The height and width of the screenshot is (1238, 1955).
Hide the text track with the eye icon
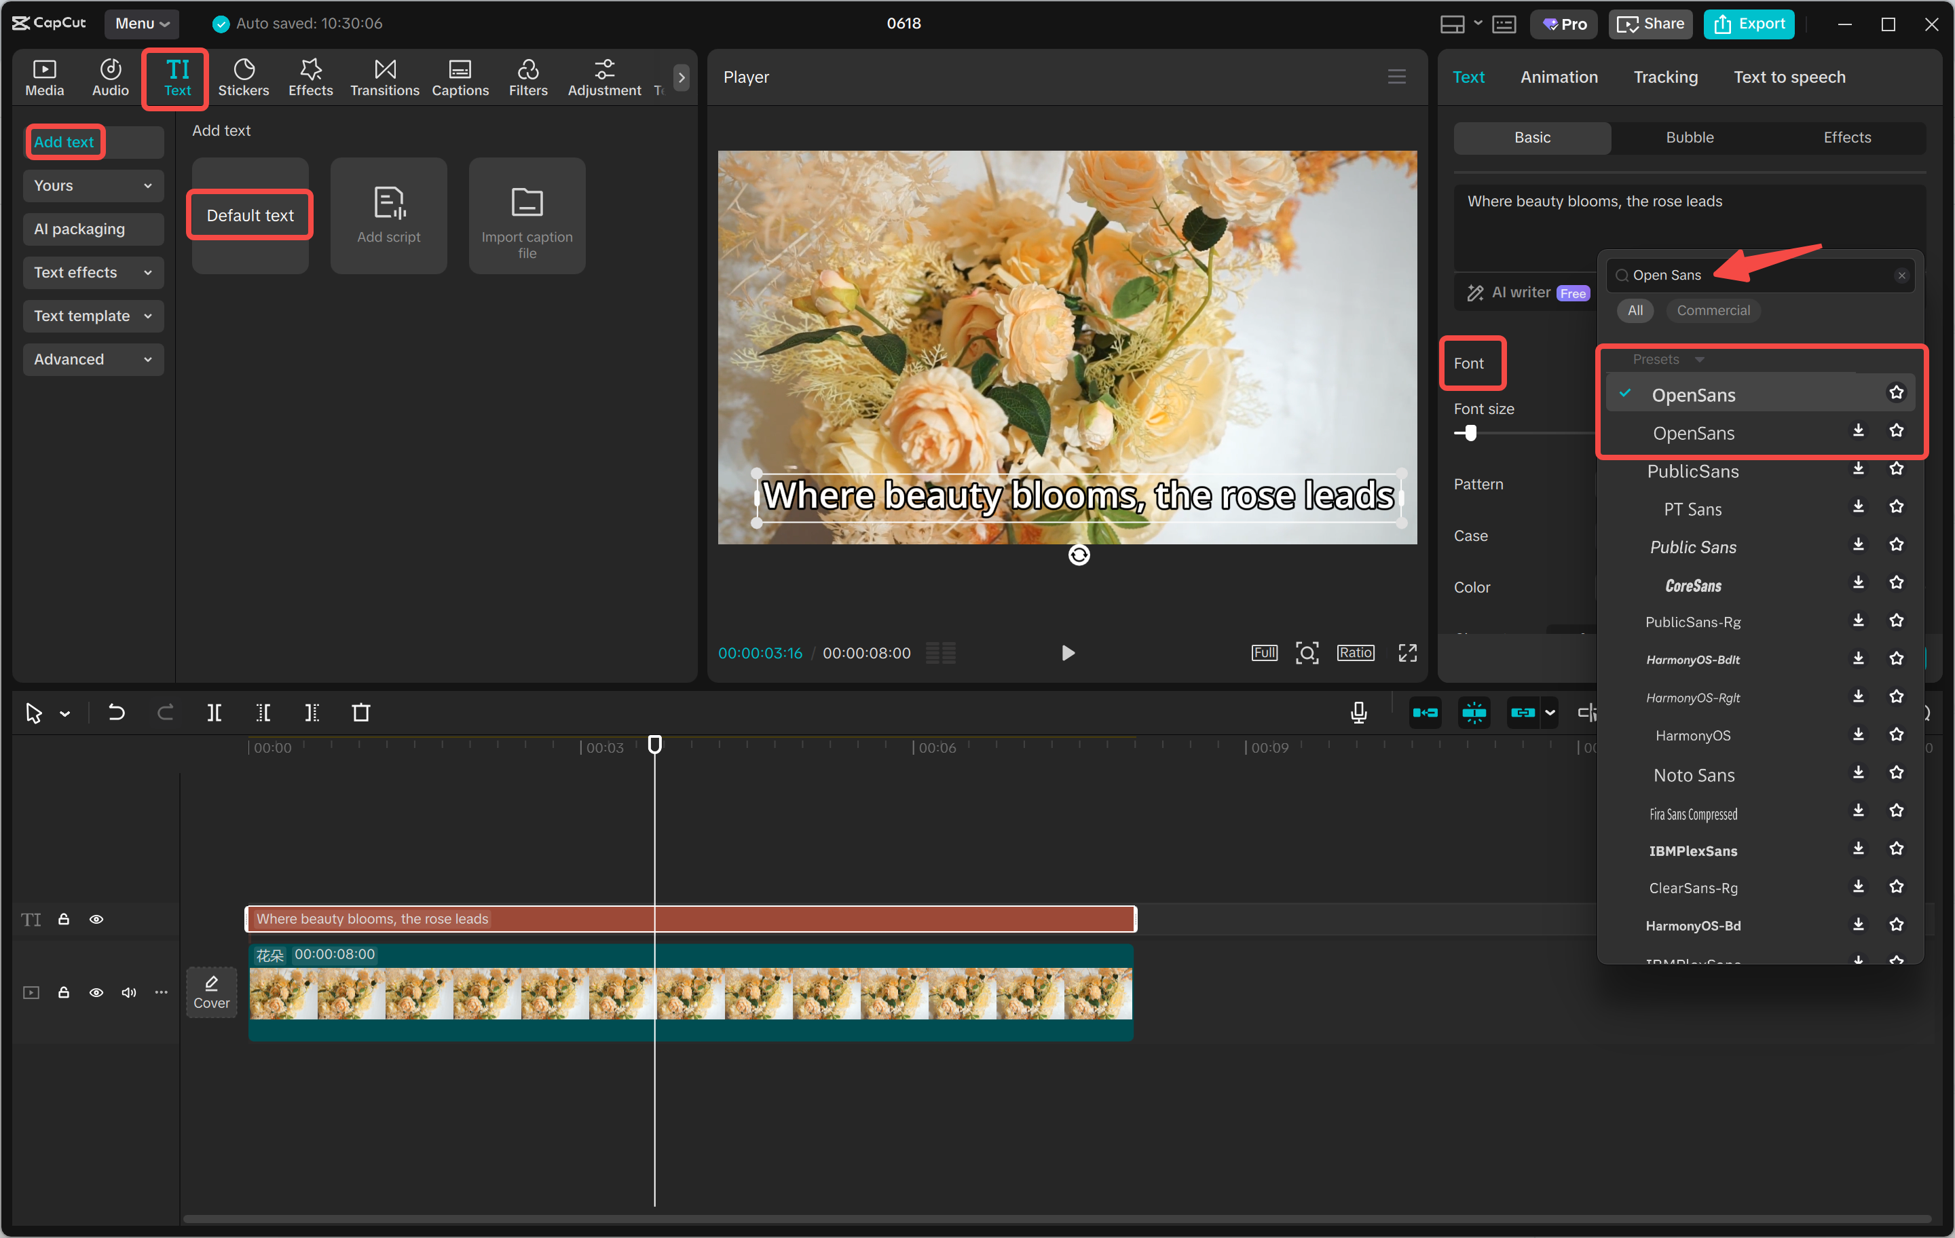tap(96, 919)
